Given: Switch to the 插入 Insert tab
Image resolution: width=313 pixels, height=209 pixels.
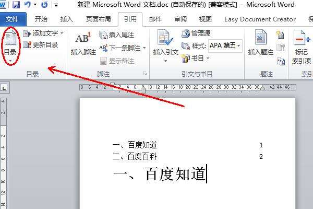Looking at the screenshot, I should pos(67,19).
